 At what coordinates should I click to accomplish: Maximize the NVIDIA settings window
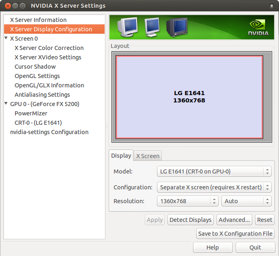22,6
